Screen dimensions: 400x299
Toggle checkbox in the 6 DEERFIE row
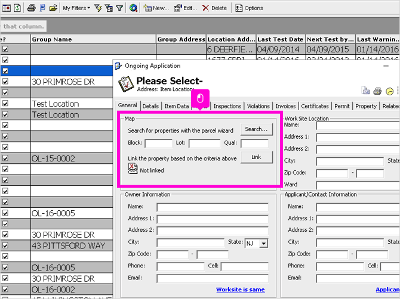pyautogui.click(x=5, y=49)
